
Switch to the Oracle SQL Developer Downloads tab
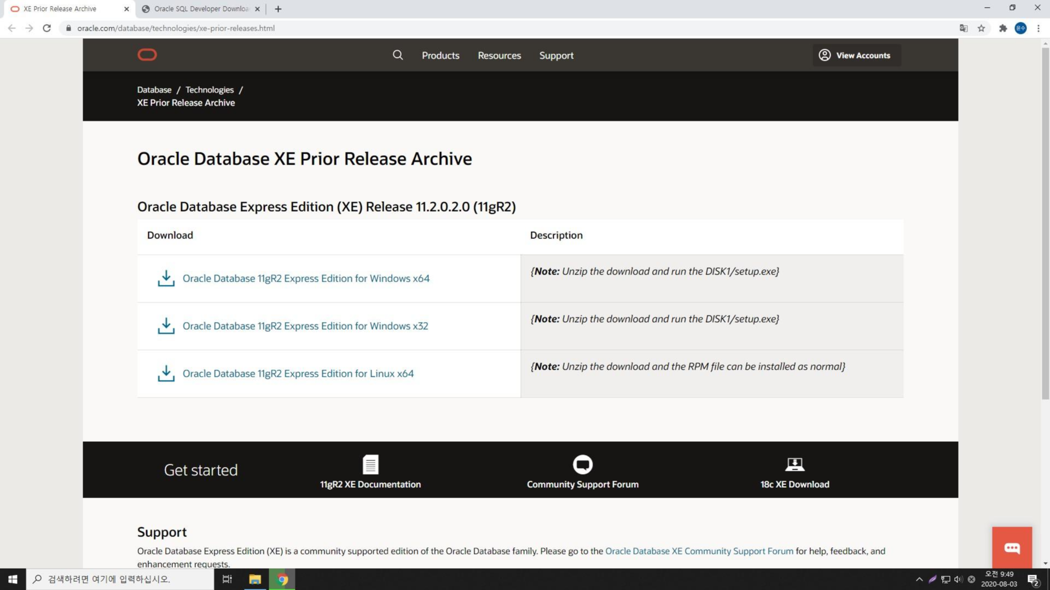point(201,9)
